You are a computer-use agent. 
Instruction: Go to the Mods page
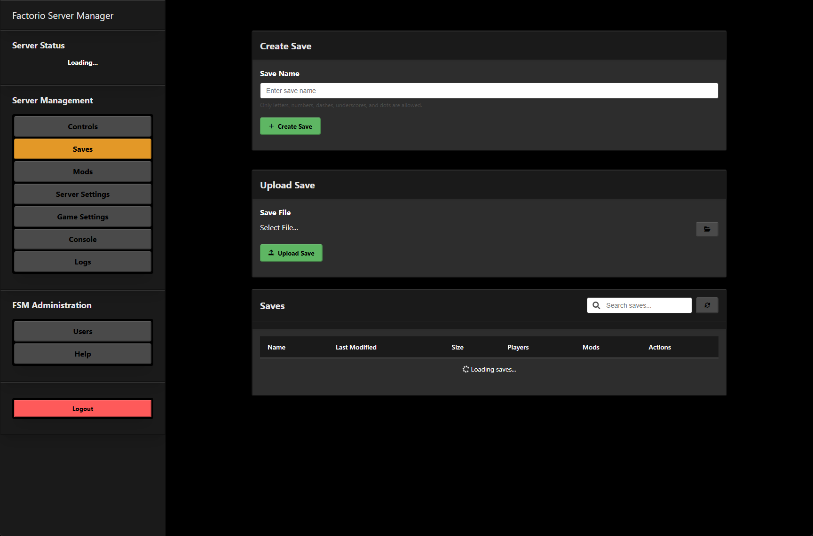[x=83, y=171]
